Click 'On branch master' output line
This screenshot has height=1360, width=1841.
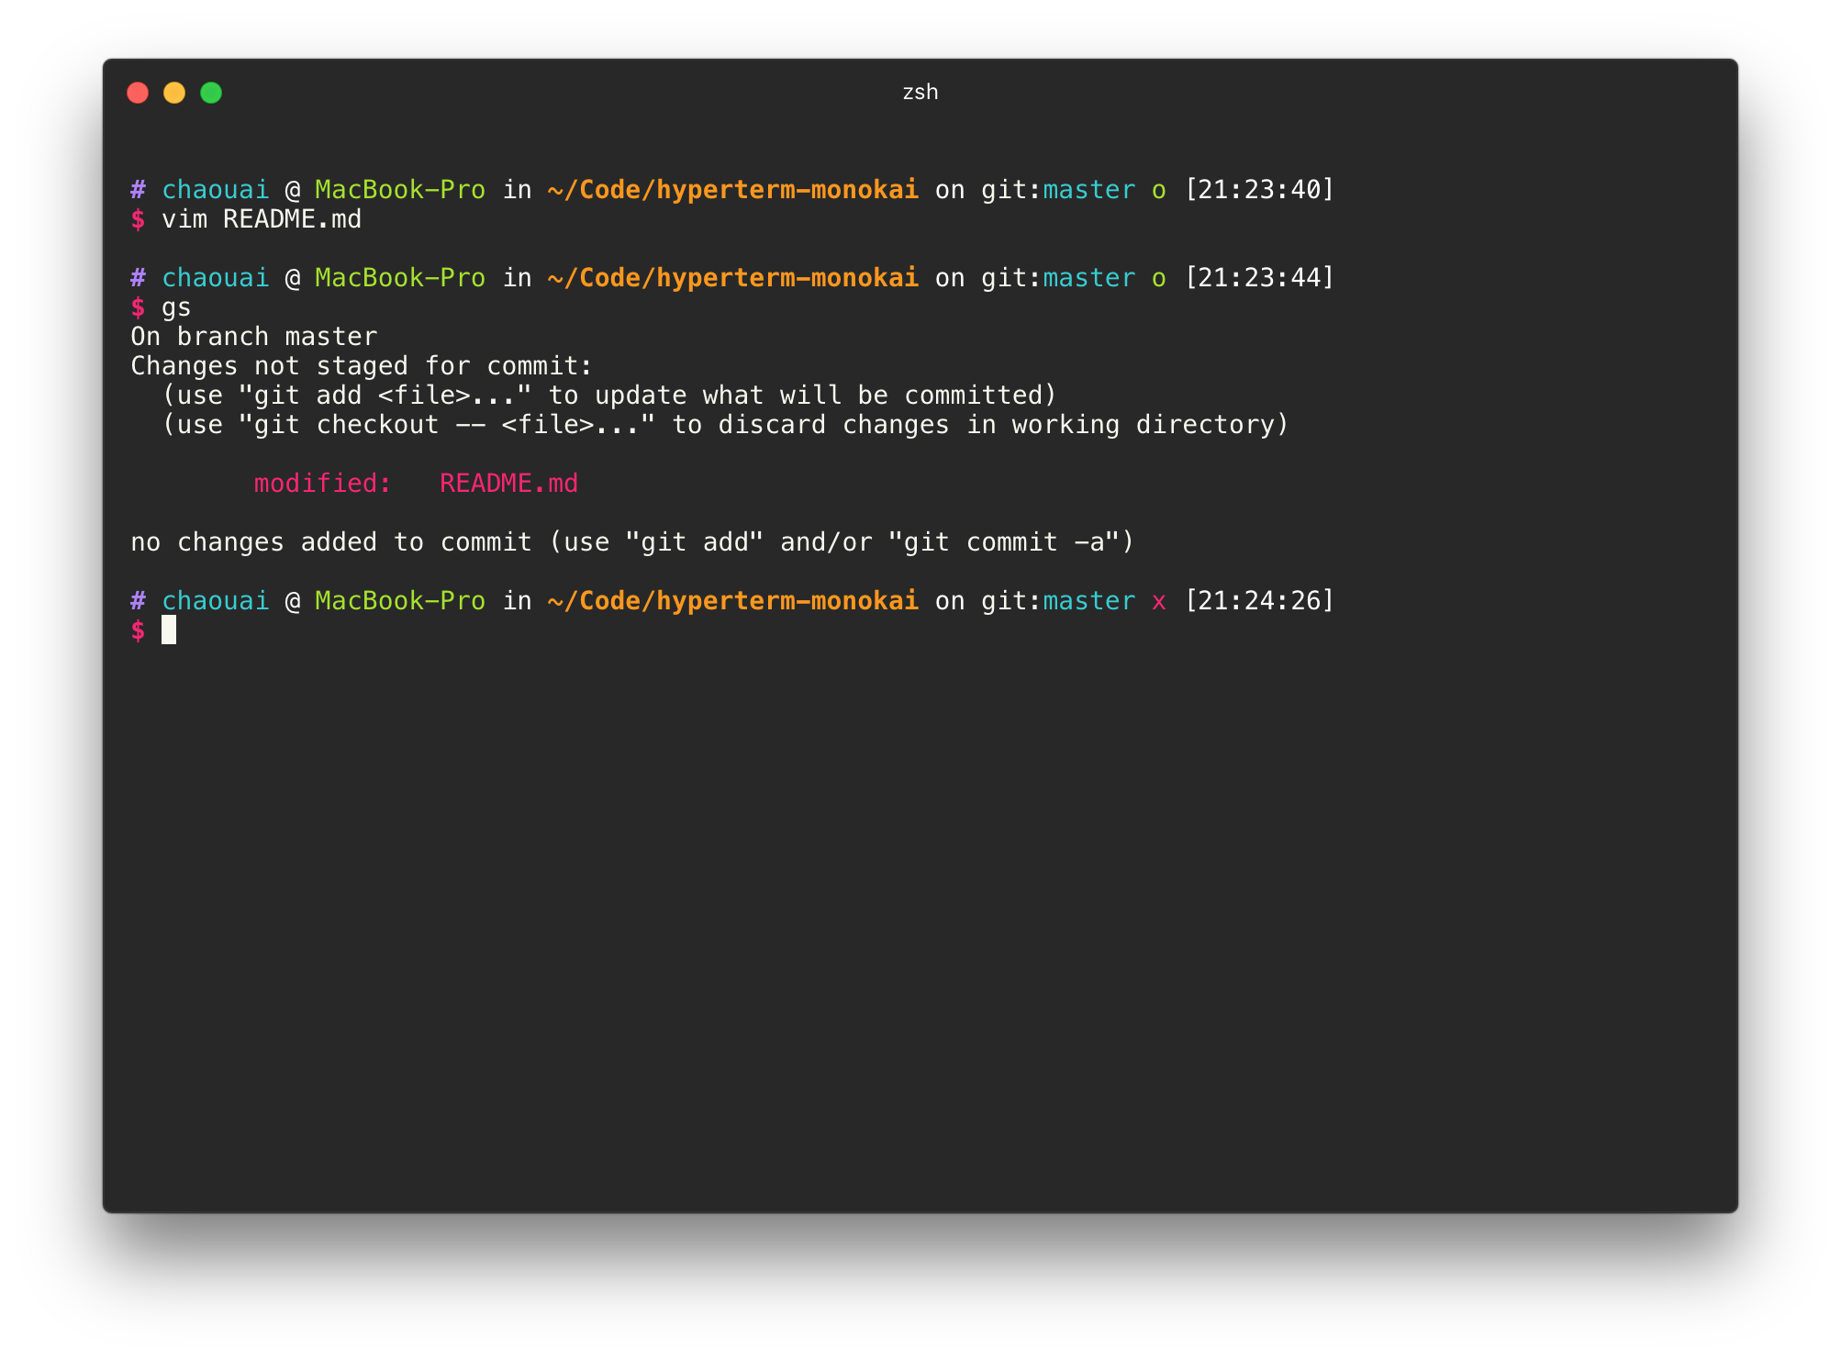pyautogui.click(x=253, y=337)
